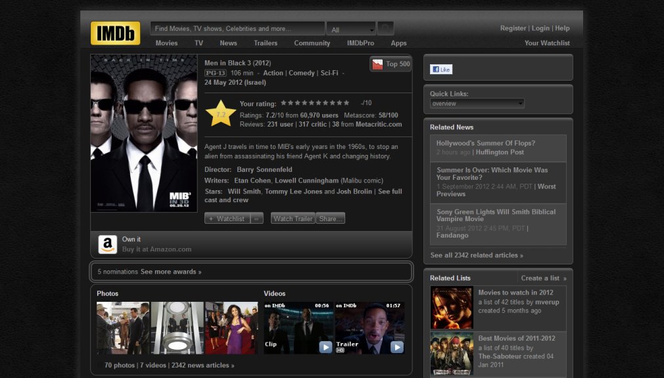Open the All search category dropdown
Image resolution: width=664 pixels, height=378 pixels.
351,29
